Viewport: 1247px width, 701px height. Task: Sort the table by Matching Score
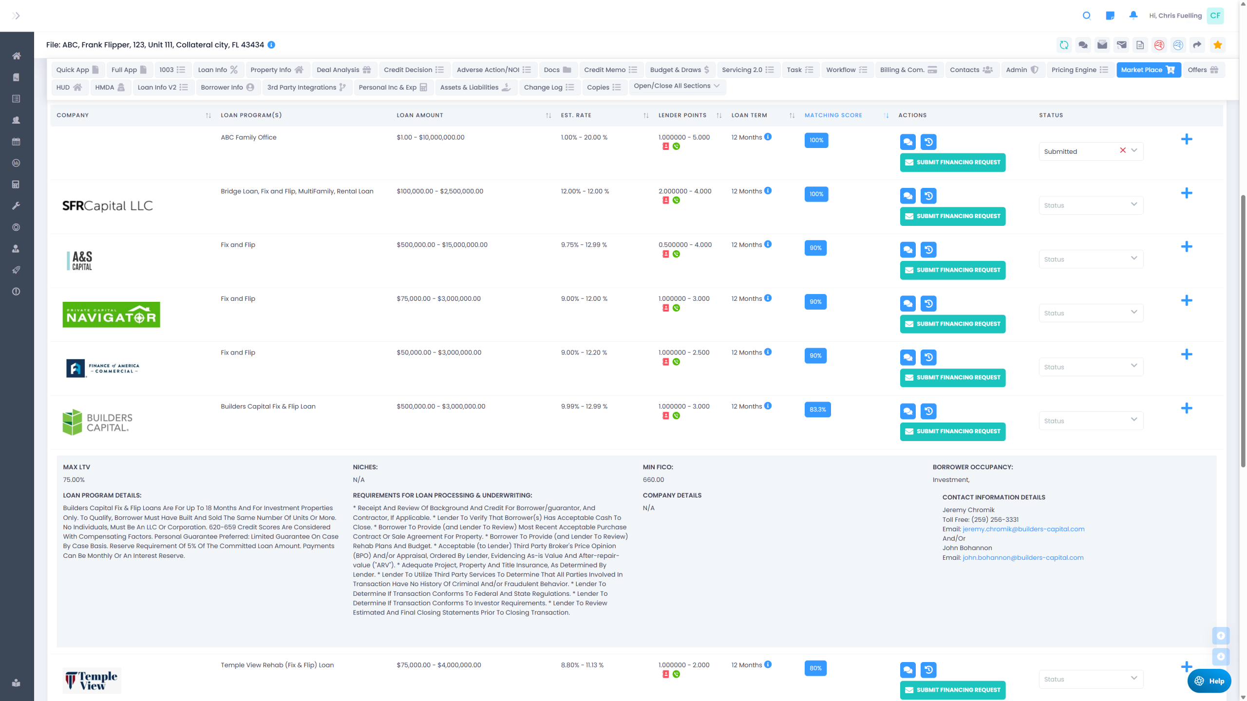833,115
